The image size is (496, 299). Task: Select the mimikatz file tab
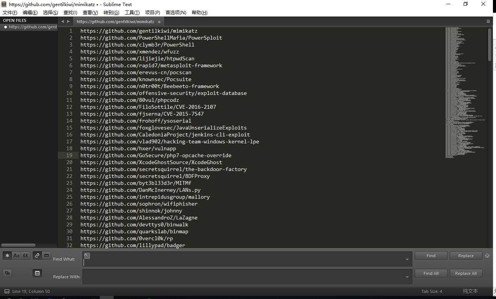119,22
